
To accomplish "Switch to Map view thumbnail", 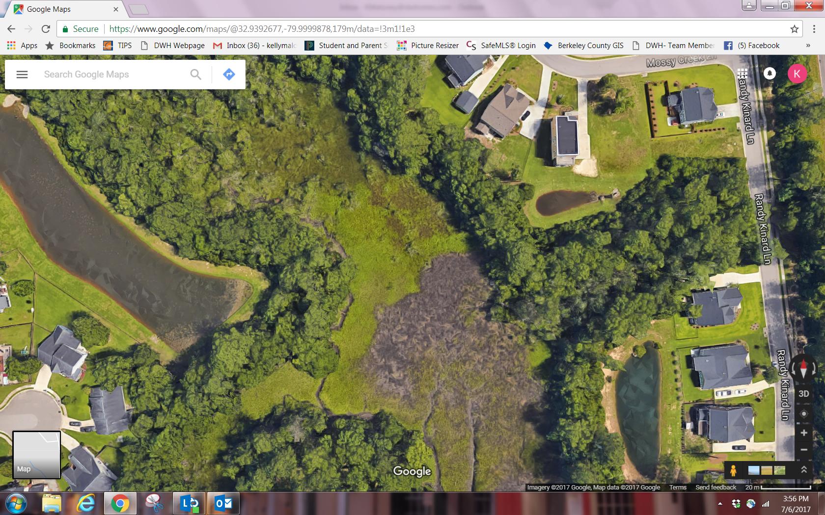I will [x=36, y=455].
